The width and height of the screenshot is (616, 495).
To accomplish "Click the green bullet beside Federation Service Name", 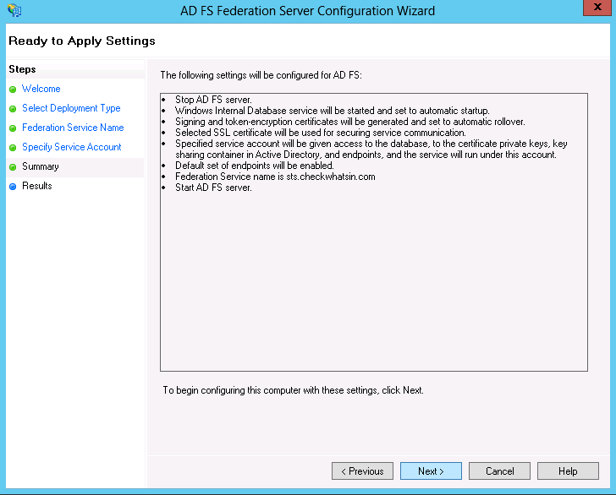I will click(13, 128).
